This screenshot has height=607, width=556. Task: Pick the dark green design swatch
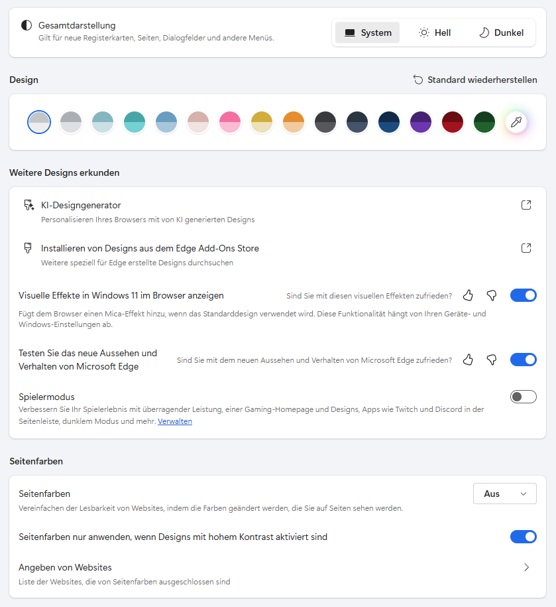point(484,122)
